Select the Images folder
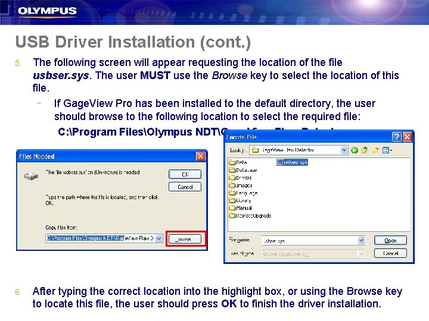 tap(241, 185)
